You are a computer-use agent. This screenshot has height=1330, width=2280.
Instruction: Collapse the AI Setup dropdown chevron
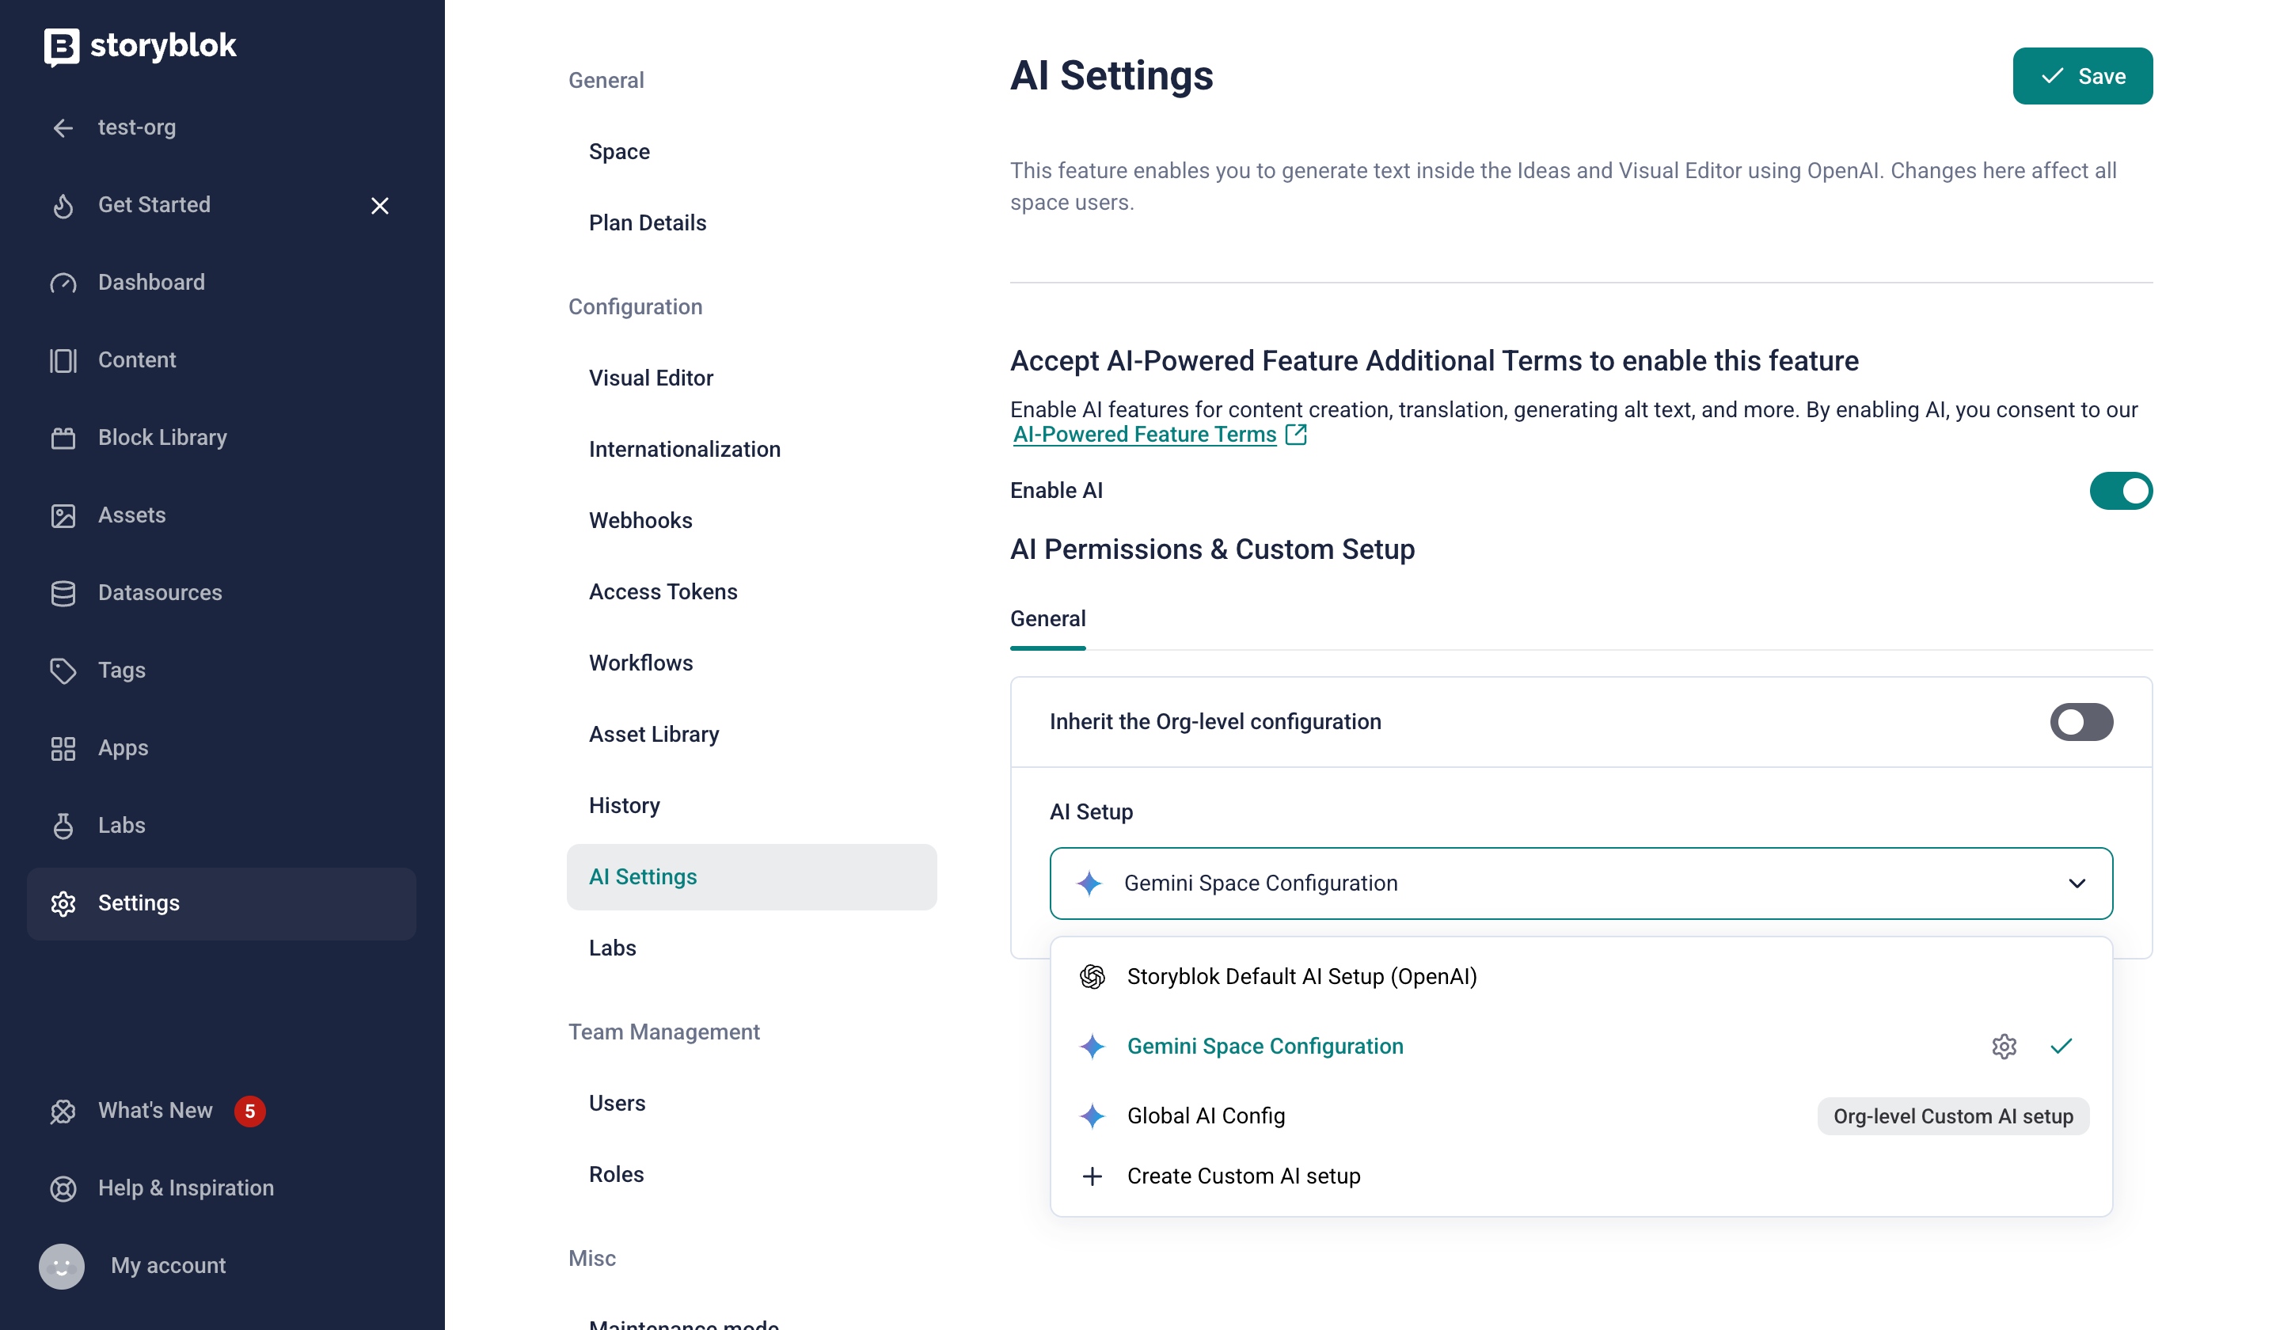pyautogui.click(x=2076, y=883)
